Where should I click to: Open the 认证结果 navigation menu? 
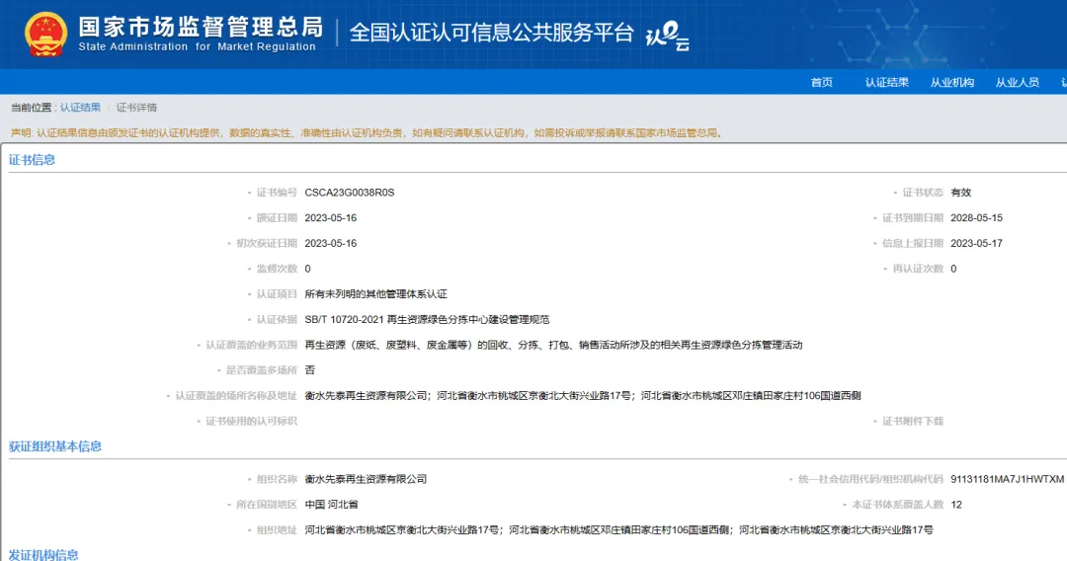[886, 82]
